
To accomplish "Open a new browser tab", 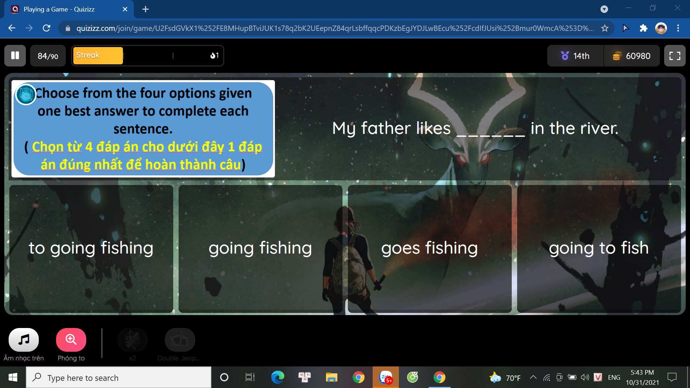I will point(146,9).
